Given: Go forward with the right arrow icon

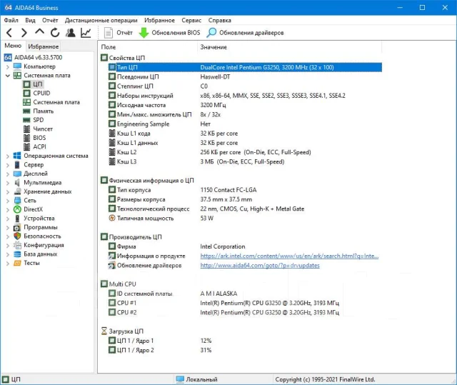Looking at the screenshot, I should point(24,33).
